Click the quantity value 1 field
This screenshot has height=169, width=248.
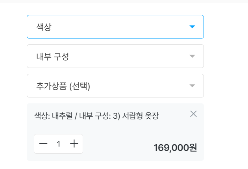[59, 144]
